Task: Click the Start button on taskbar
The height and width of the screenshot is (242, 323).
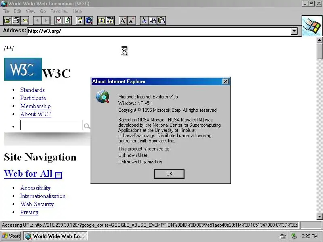Action: coord(11,236)
